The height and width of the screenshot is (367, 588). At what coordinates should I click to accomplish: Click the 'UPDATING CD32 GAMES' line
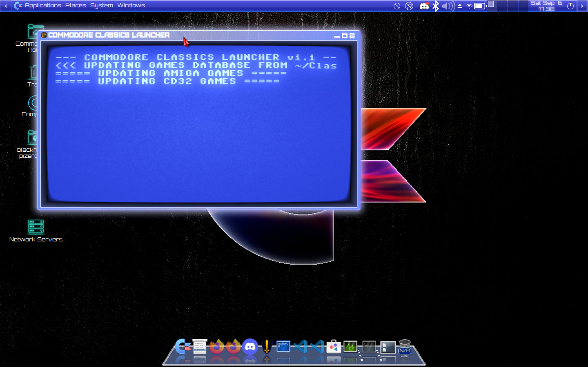167,81
